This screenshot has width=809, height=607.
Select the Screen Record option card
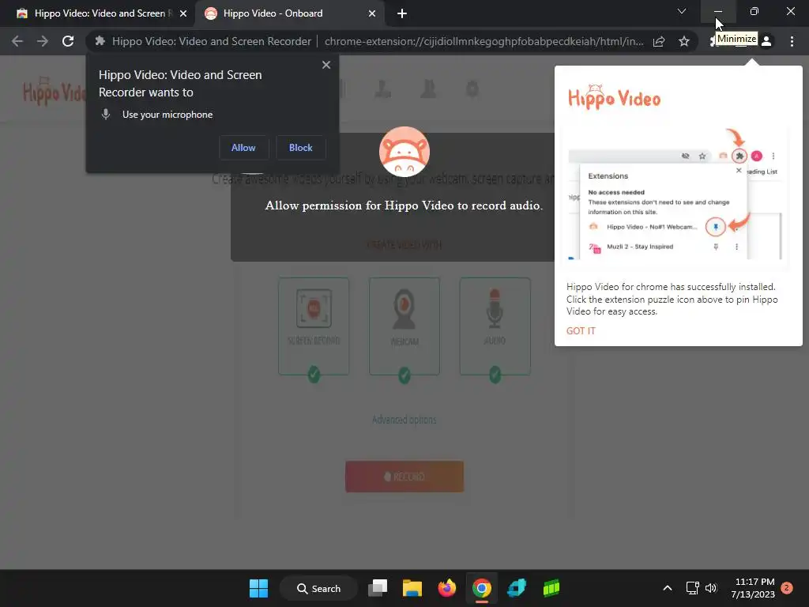pos(314,326)
